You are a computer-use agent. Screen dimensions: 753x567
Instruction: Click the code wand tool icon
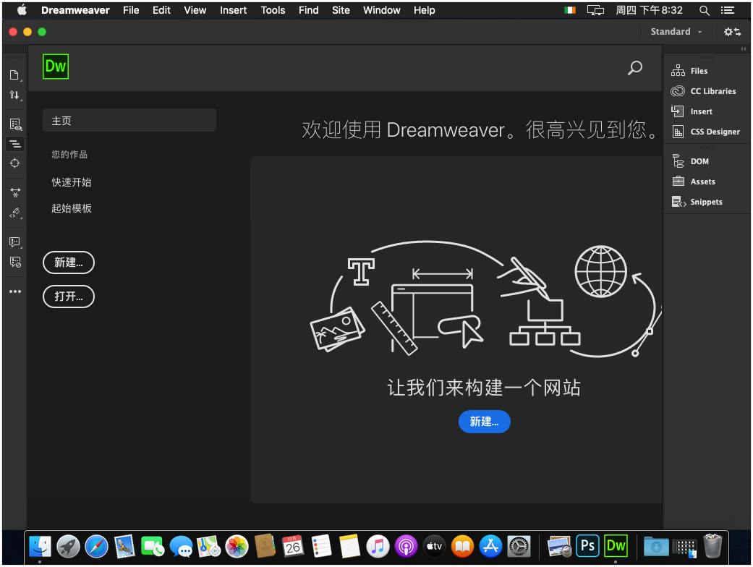pyautogui.click(x=15, y=213)
